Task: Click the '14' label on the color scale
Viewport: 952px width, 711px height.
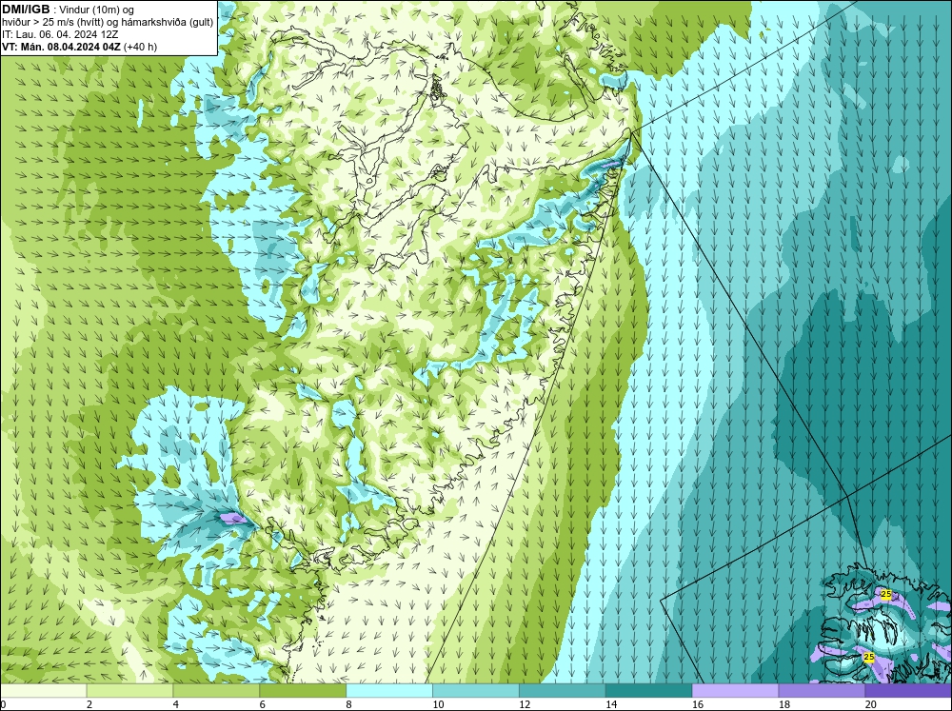Action: tap(611, 704)
